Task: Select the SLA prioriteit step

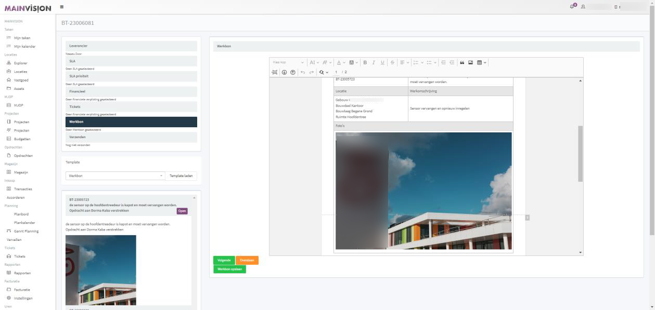Action: 131,76
